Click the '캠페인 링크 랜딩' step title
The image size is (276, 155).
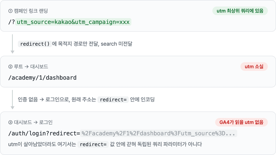coord(31,11)
